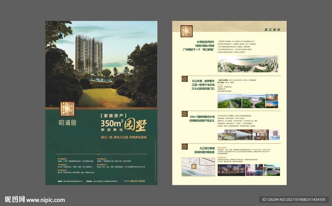
Task: Open the green riverside park road thumbnail
Action: point(230,101)
